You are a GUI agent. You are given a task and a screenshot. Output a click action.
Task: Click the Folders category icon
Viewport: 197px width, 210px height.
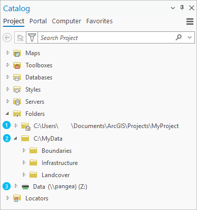click(17, 114)
